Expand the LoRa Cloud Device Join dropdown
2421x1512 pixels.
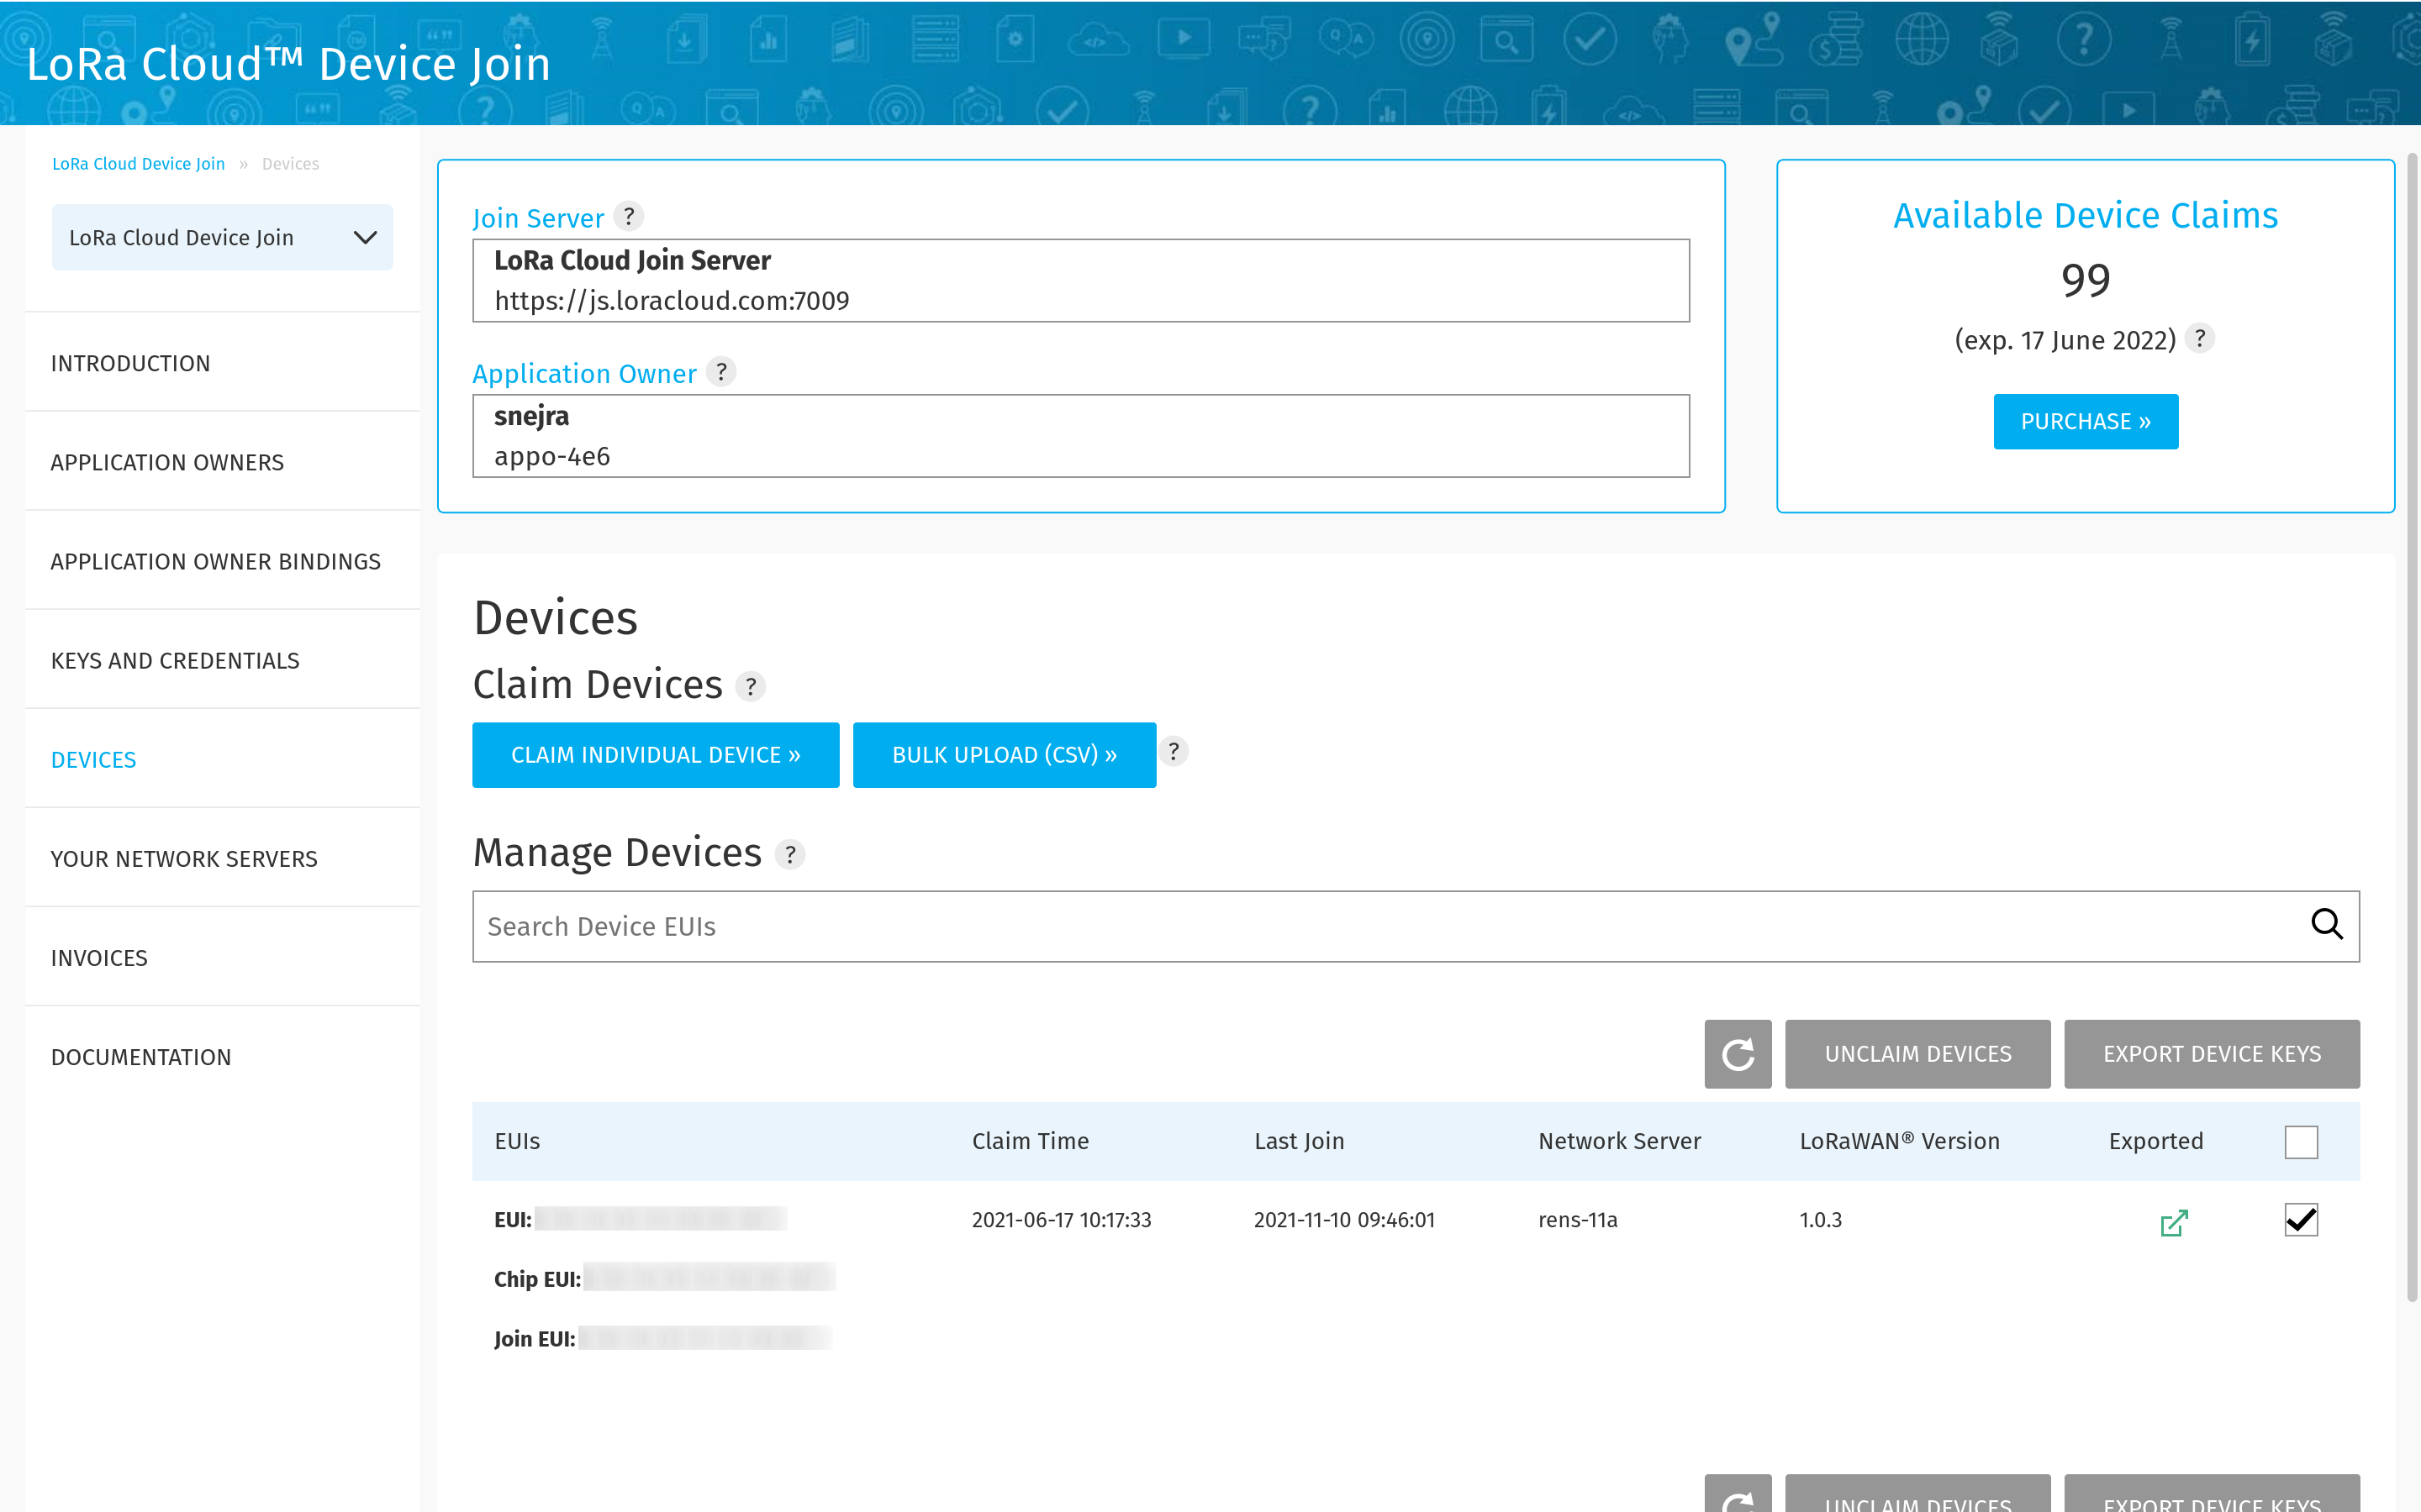tap(222, 238)
